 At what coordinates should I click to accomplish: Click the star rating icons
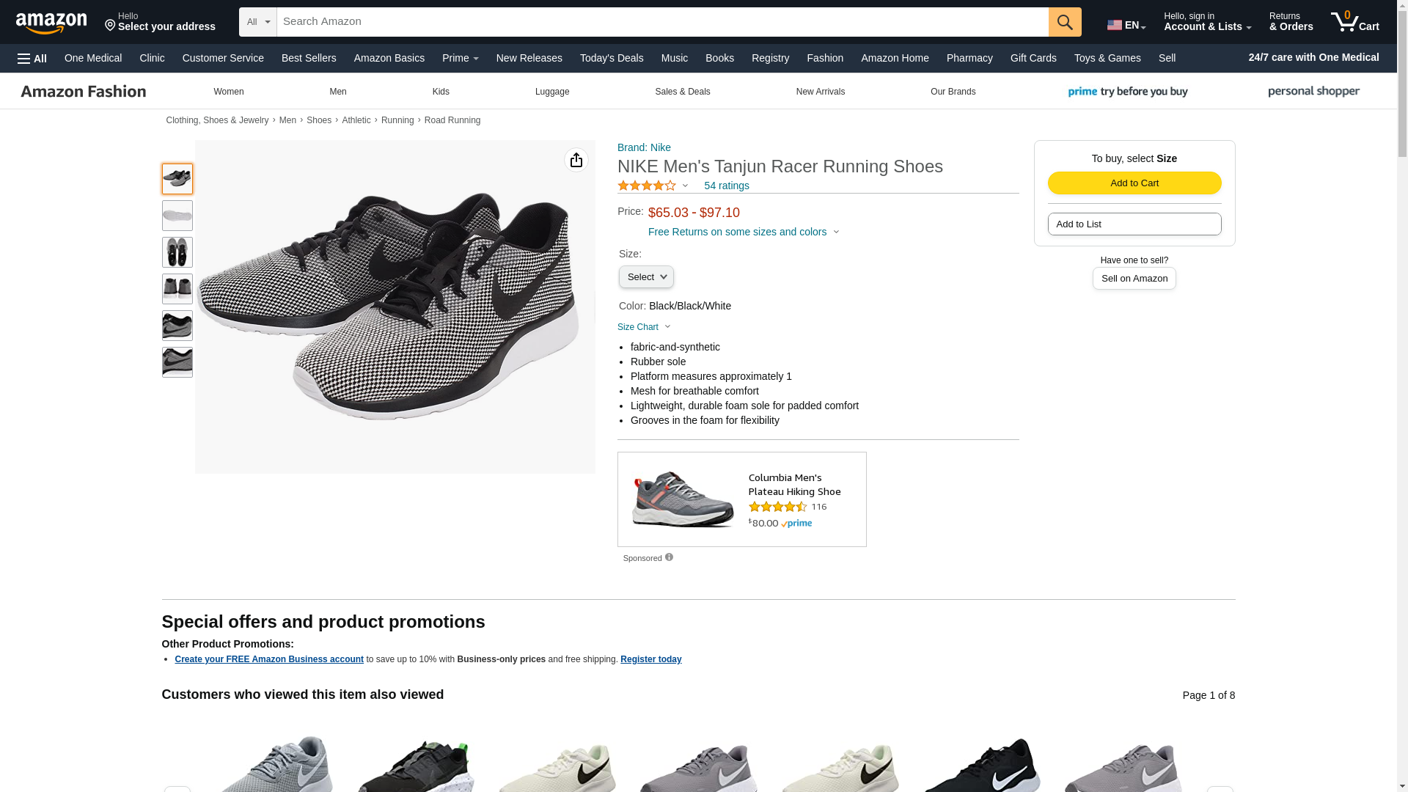tap(647, 186)
